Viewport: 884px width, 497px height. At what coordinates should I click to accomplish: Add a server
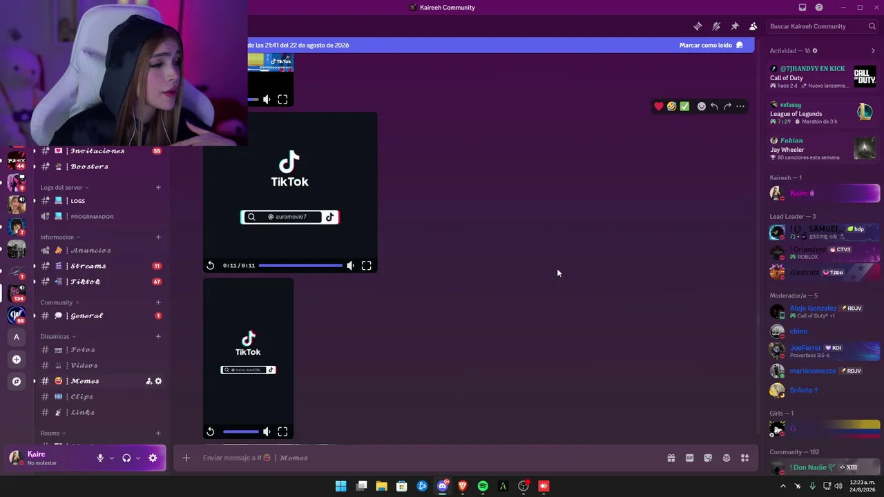tap(17, 360)
